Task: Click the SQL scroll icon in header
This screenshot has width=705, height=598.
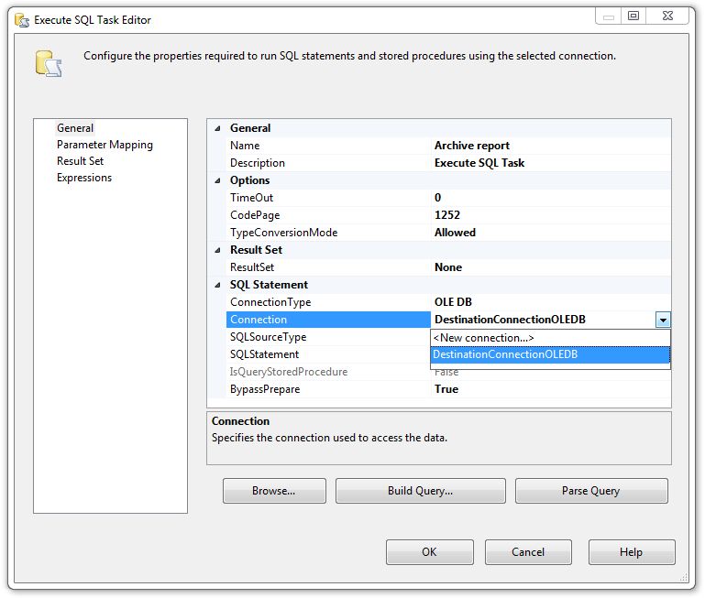Action: pyautogui.click(x=48, y=63)
